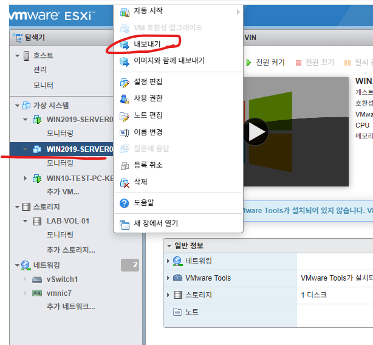Click the 호스트 server icon

coord(26,56)
